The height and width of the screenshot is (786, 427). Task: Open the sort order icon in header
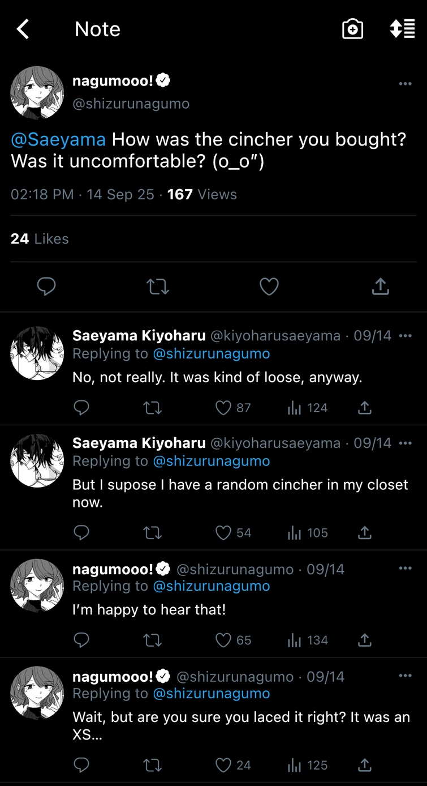[x=403, y=29]
